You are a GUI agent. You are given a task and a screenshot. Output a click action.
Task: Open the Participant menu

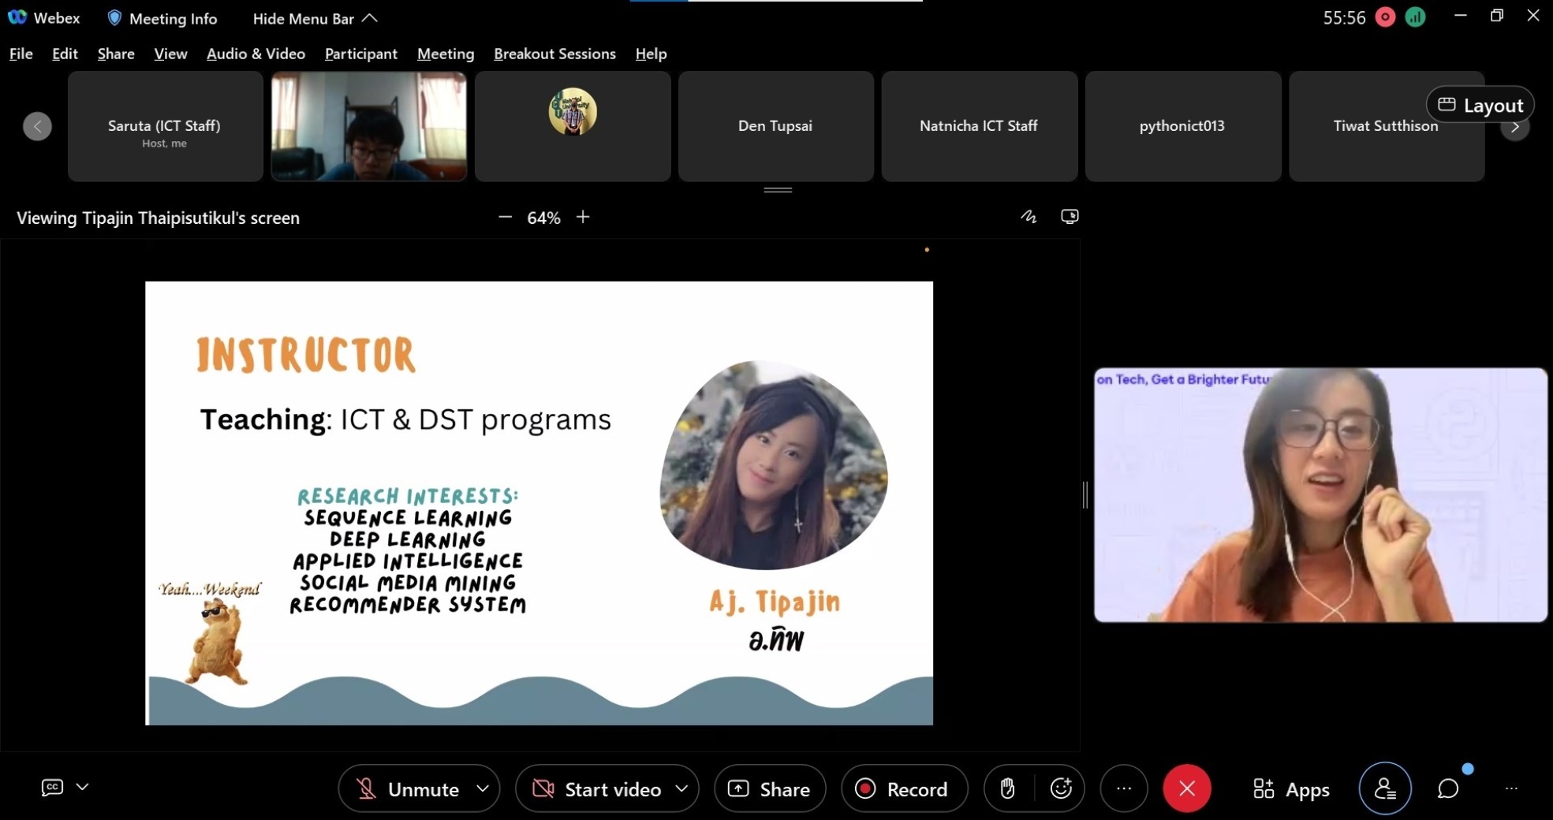point(360,54)
